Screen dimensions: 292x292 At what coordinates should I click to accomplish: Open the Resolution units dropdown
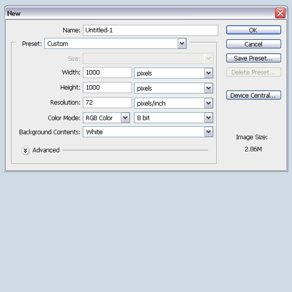173,103
